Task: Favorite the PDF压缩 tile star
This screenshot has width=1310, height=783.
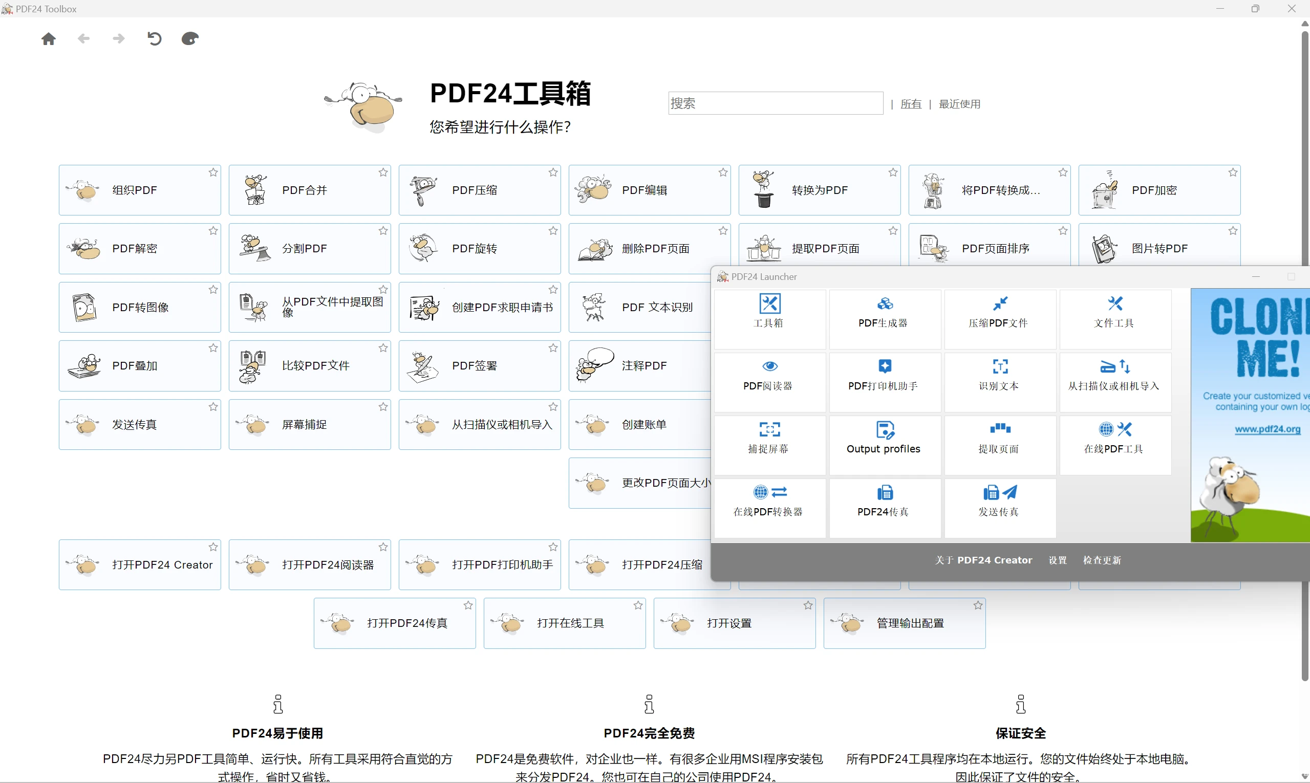Action: tap(553, 172)
